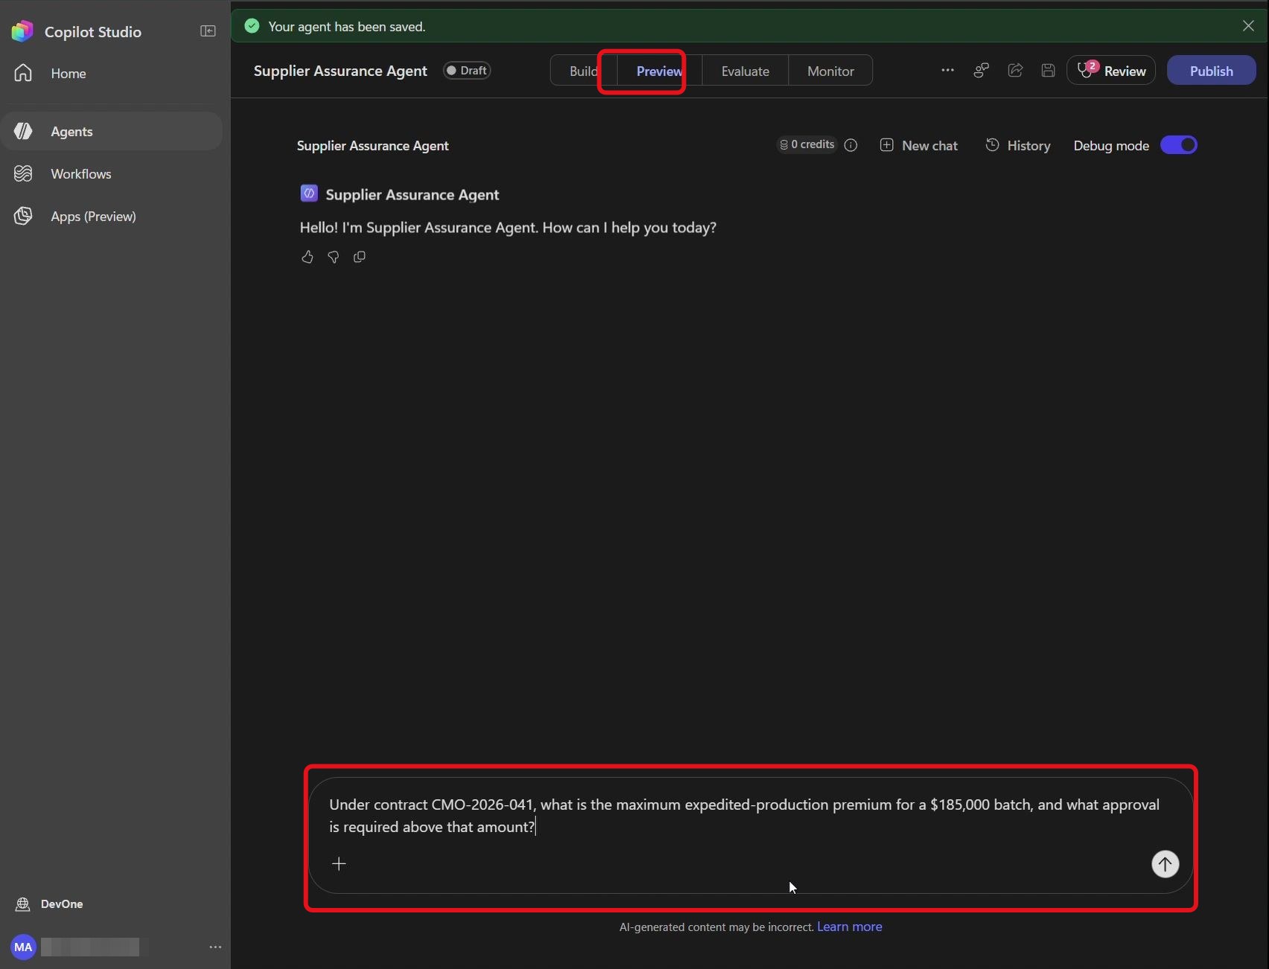Open the Review button with badge
The height and width of the screenshot is (969, 1269).
pos(1111,70)
